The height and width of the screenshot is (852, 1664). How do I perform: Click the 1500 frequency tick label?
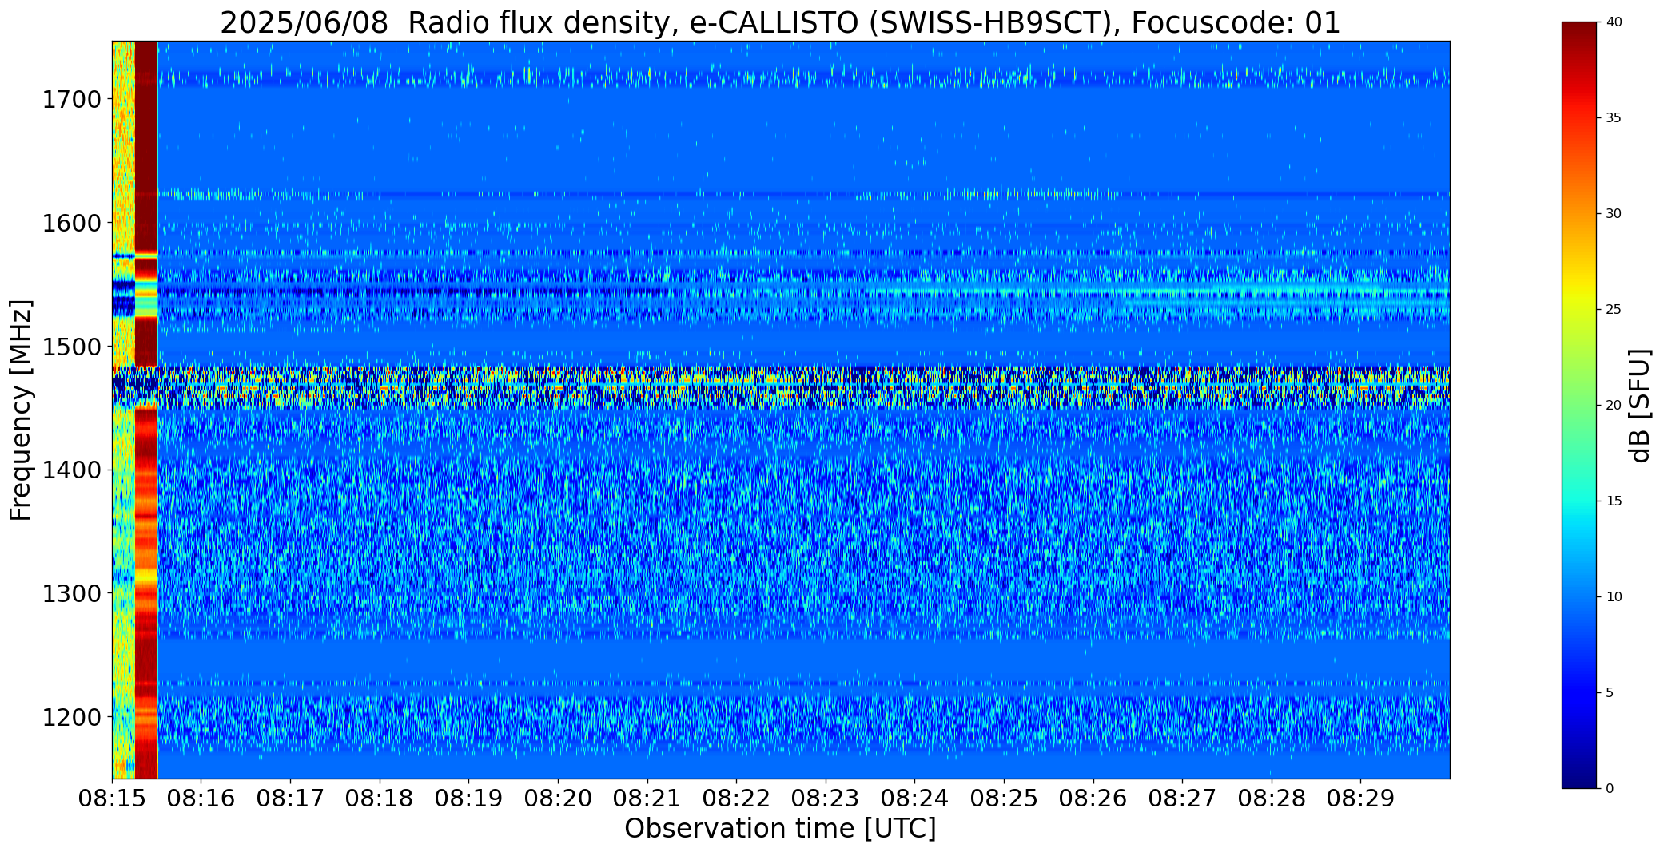point(71,347)
